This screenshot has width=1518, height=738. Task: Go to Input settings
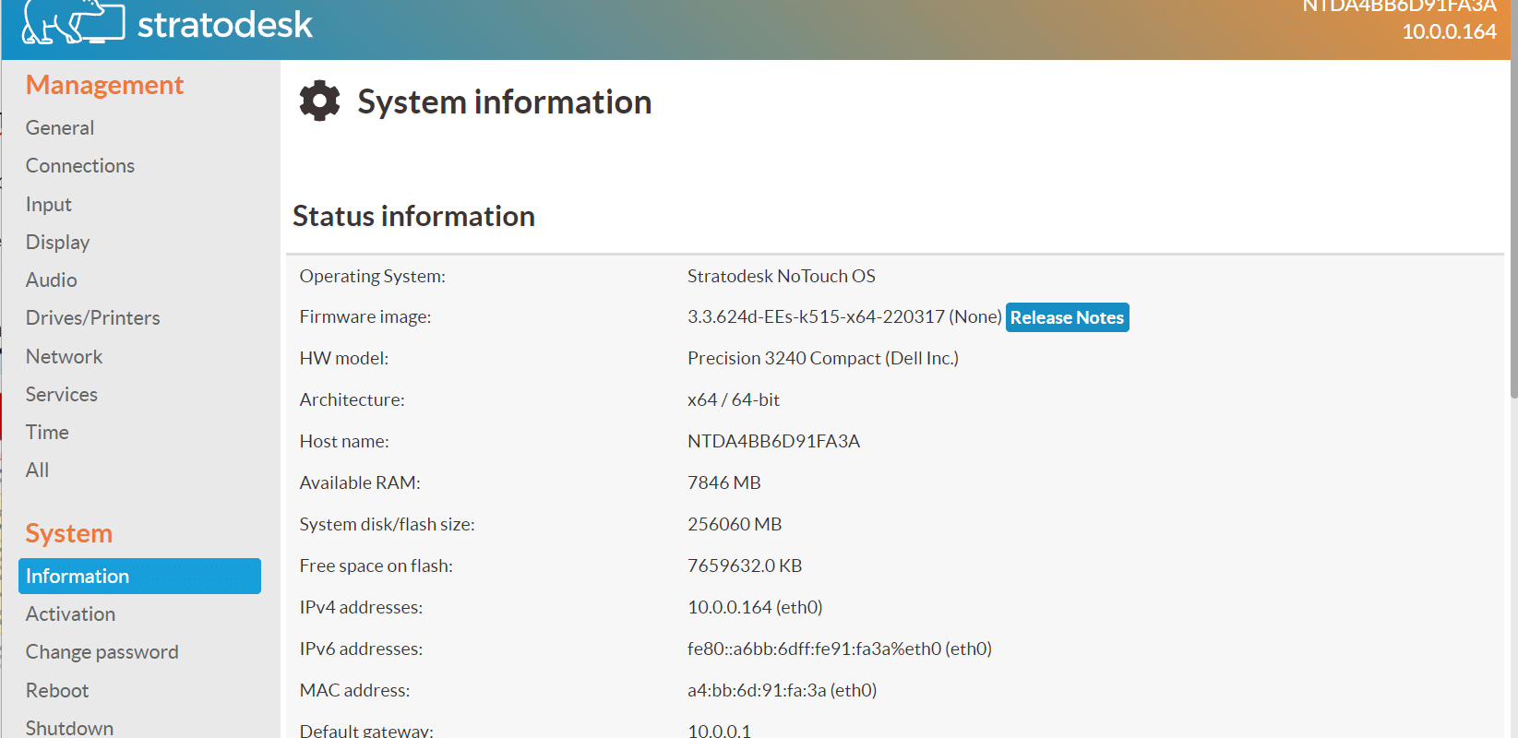point(49,205)
